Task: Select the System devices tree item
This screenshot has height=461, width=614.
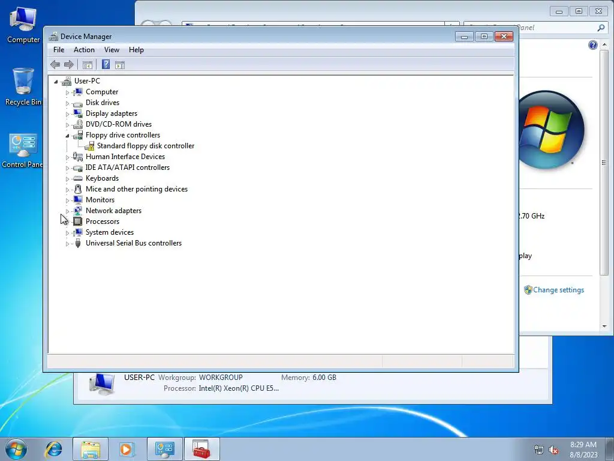Action: 110,232
